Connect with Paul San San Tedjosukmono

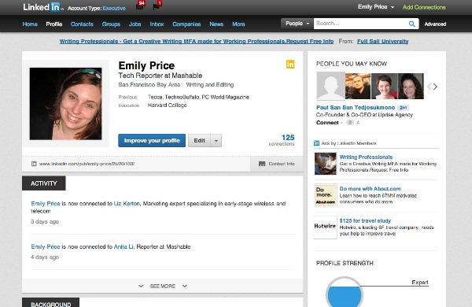point(327,123)
